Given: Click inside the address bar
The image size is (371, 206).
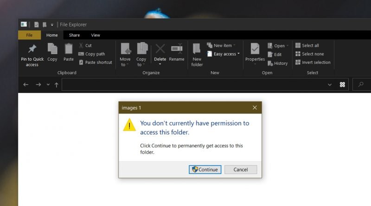Looking at the screenshot, I should (193, 85).
